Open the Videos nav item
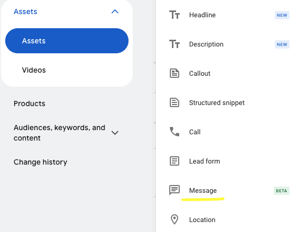 point(34,70)
